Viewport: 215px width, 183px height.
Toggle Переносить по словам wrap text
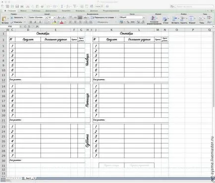103,17
